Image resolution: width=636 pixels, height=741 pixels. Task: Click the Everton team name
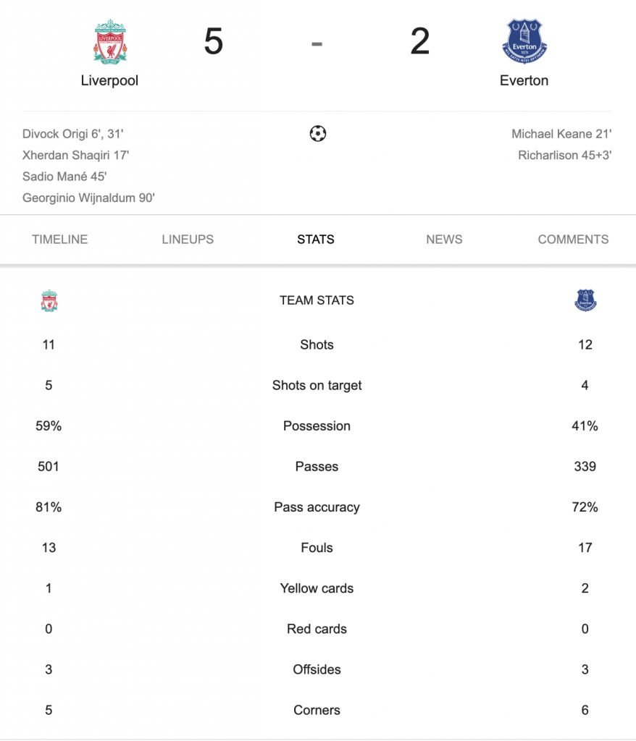coord(524,81)
